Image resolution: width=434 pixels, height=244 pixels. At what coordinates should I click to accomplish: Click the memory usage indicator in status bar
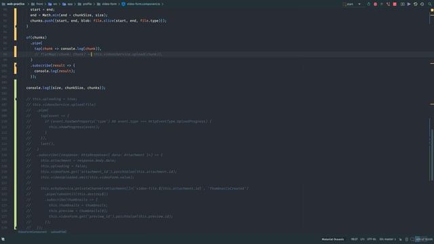pos(424,239)
